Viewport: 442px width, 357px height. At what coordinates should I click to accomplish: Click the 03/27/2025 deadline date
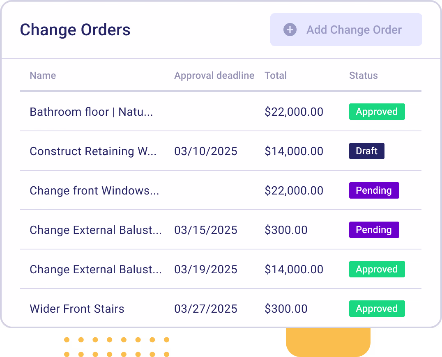(206, 309)
